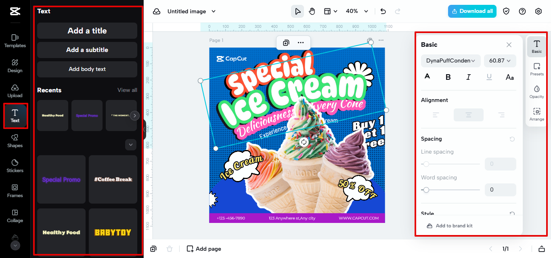551x258 pixels.
Task: Click the redo arrow
Action: (x=398, y=11)
